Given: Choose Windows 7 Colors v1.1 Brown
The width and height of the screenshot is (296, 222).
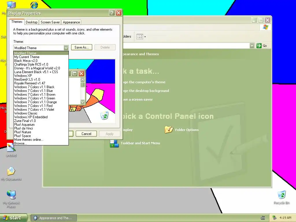Looking at the screenshot, I should tap(41, 95).
